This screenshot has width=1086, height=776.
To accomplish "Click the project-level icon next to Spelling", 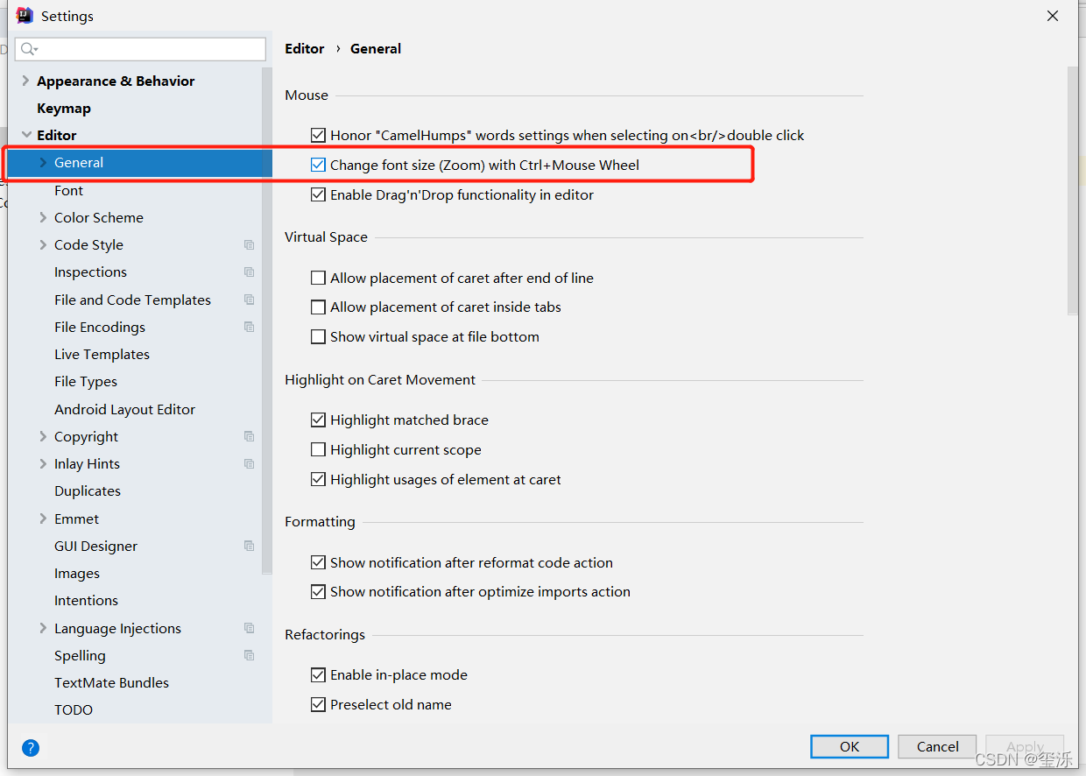I will [250, 655].
